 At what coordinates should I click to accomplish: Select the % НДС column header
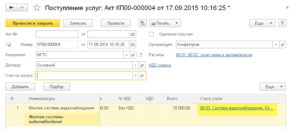tap(127, 99)
